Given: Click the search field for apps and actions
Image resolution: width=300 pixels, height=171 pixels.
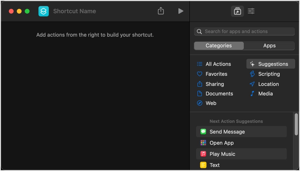Looking at the screenshot, I should coord(244,31).
